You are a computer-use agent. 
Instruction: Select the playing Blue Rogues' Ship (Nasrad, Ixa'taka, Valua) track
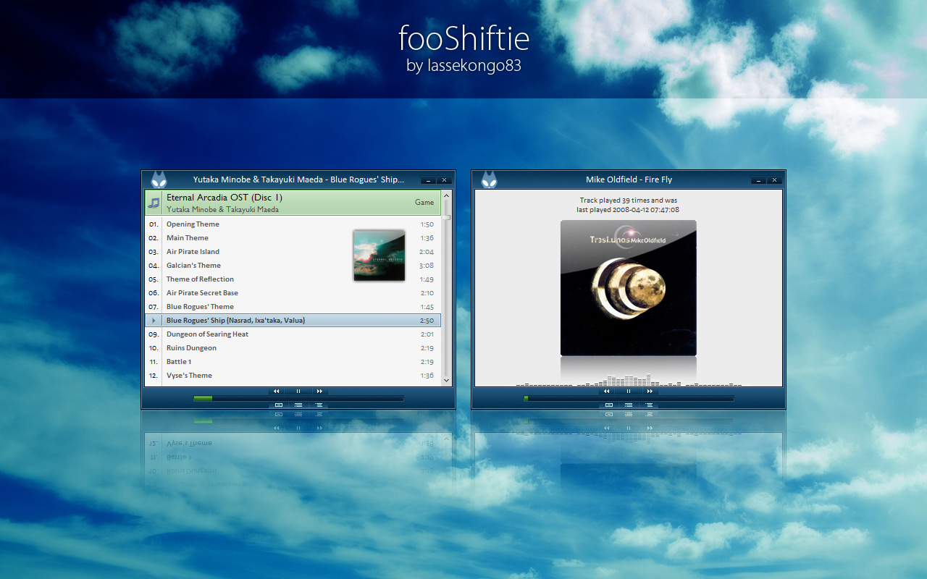[293, 321]
